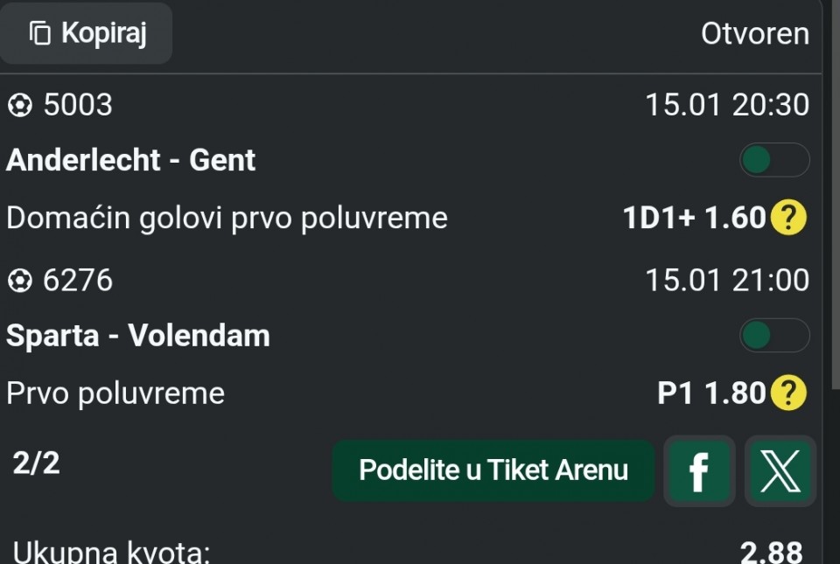Open help icon next to P1 1.80

point(787,393)
